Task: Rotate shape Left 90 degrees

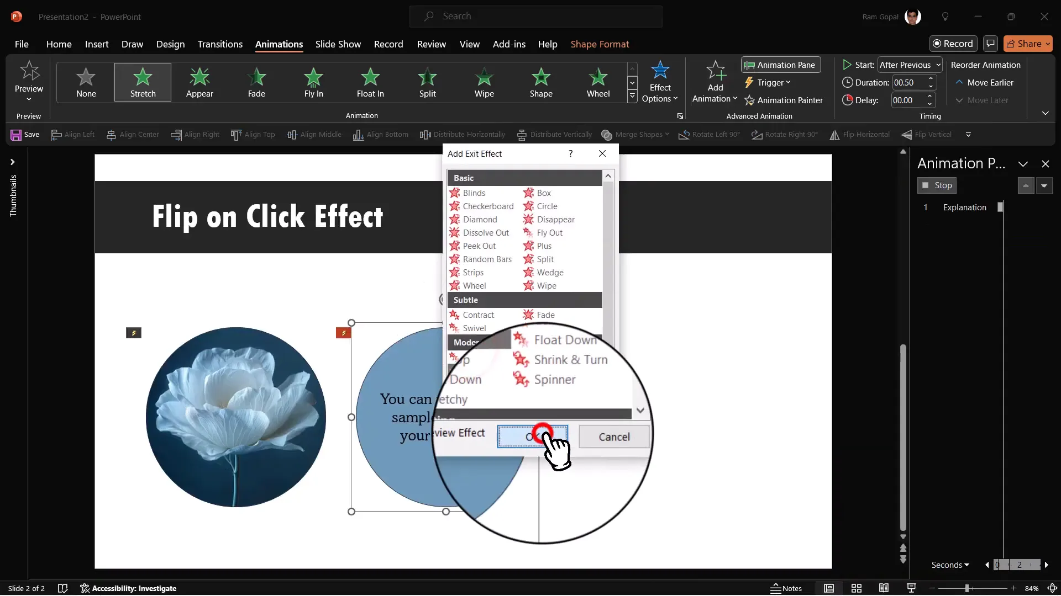Action: (710, 135)
